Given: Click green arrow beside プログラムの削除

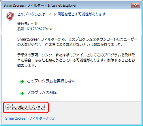Looking at the screenshot, I should (x=22, y=93).
